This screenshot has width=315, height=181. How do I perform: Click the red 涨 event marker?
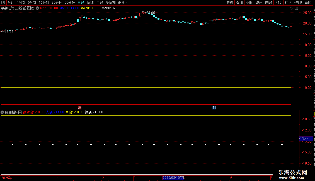click(x=79, y=108)
